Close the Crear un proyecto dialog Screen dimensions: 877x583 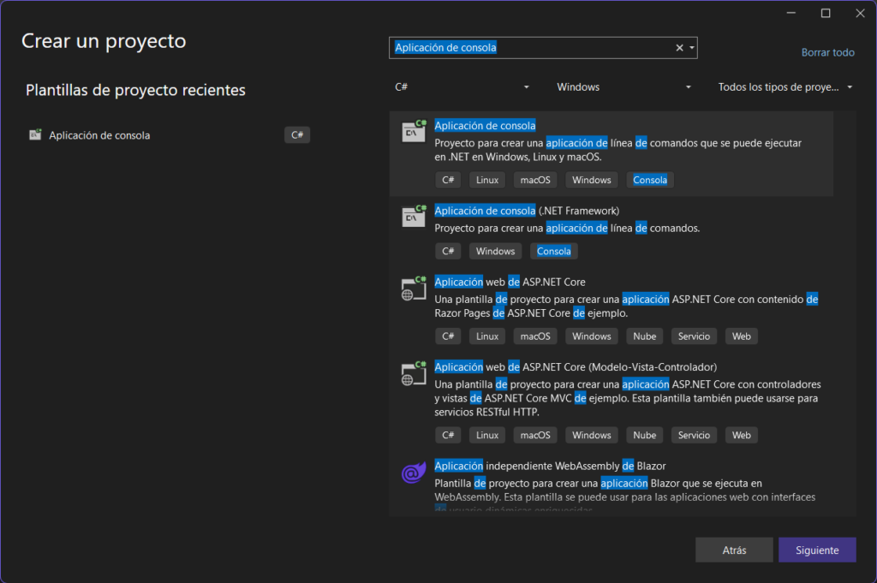pos(860,13)
